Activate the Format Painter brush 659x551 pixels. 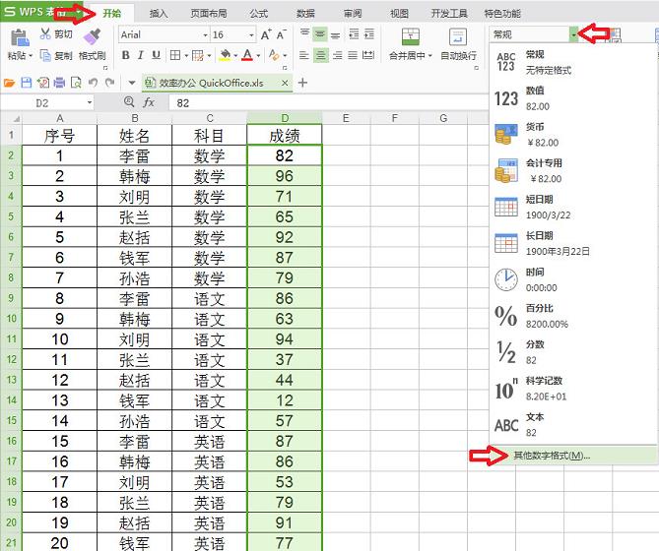click(x=92, y=37)
